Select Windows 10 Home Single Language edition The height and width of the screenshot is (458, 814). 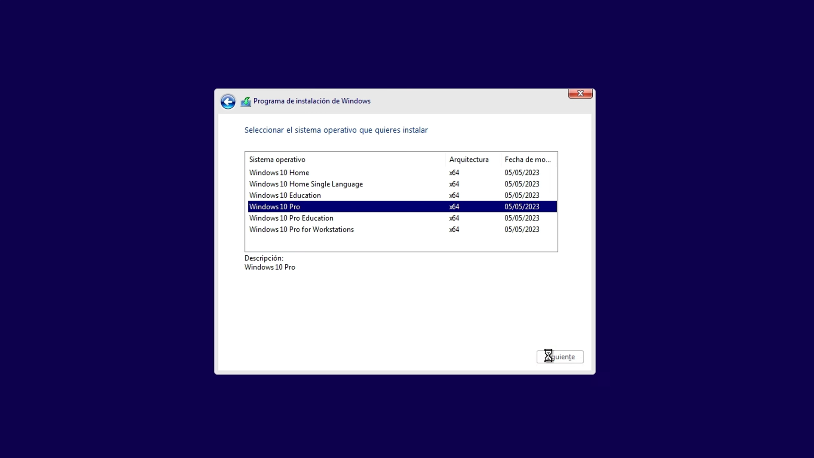pos(306,184)
